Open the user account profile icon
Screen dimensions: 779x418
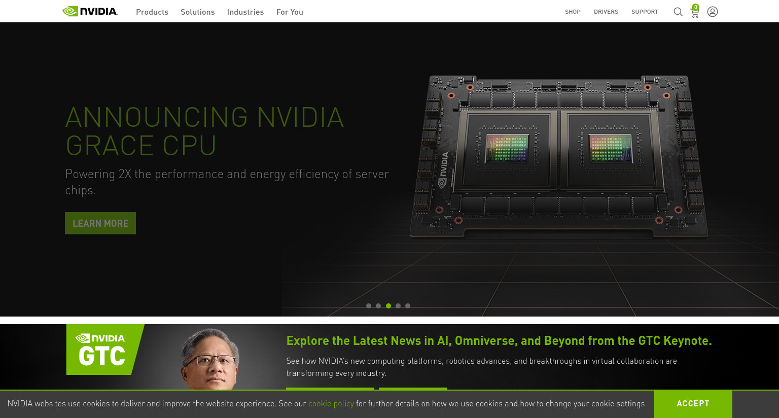713,12
